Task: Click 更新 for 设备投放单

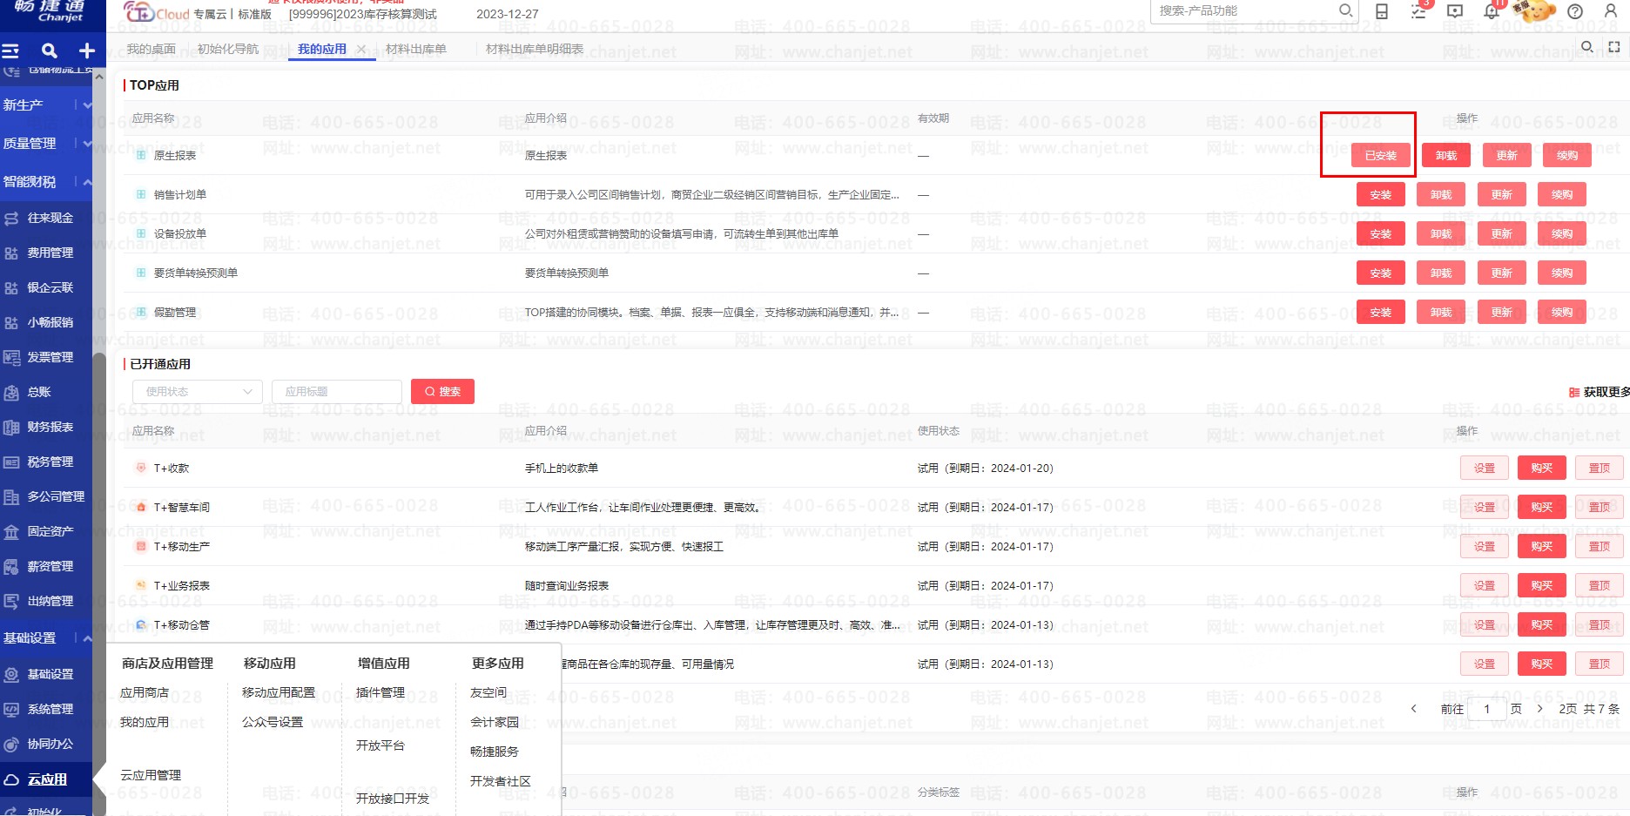Action: point(1502,234)
